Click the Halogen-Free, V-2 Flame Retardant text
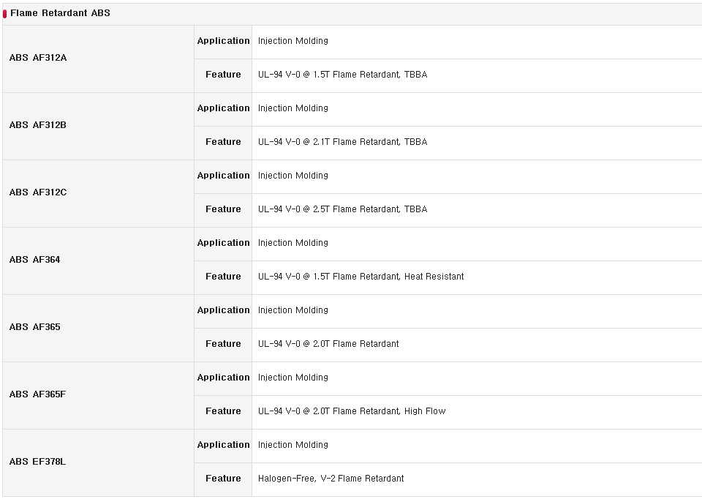The image size is (702, 502). 331,479
